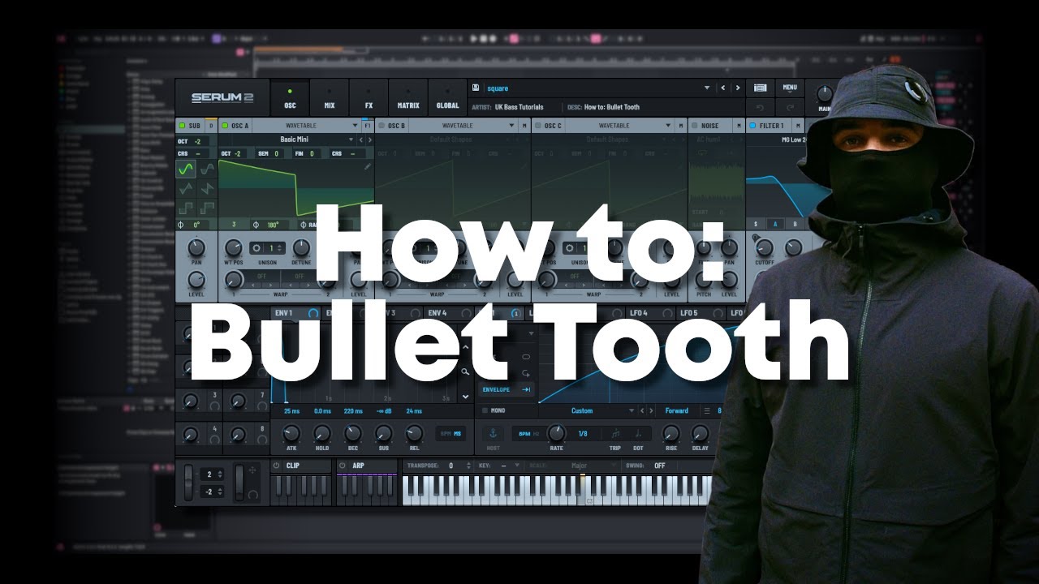Screen dimensions: 1039x584
Task: Switch to the MIX tab
Action: pos(329,97)
